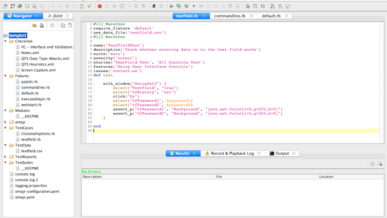Click the Navigator paste icon
The width and height of the screenshot is (387, 218).
[x=70, y=25]
